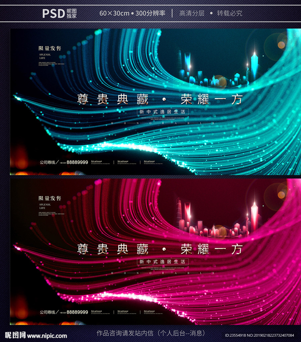
Task: Click the 昵图独家 text beside PSD
Action: pos(72,13)
